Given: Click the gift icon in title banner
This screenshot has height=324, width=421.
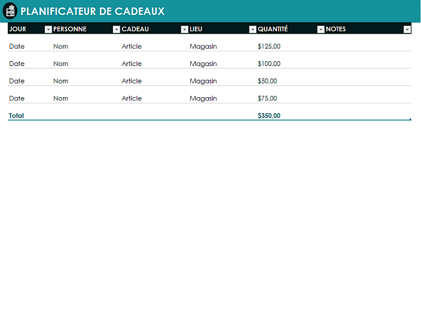Looking at the screenshot, I should pyautogui.click(x=10, y=11).
